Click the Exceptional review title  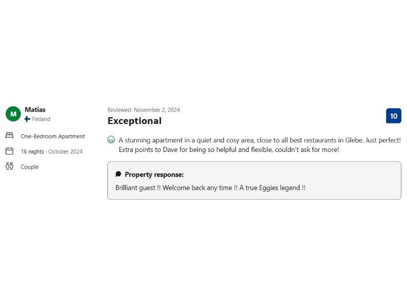tap(134, 121)
